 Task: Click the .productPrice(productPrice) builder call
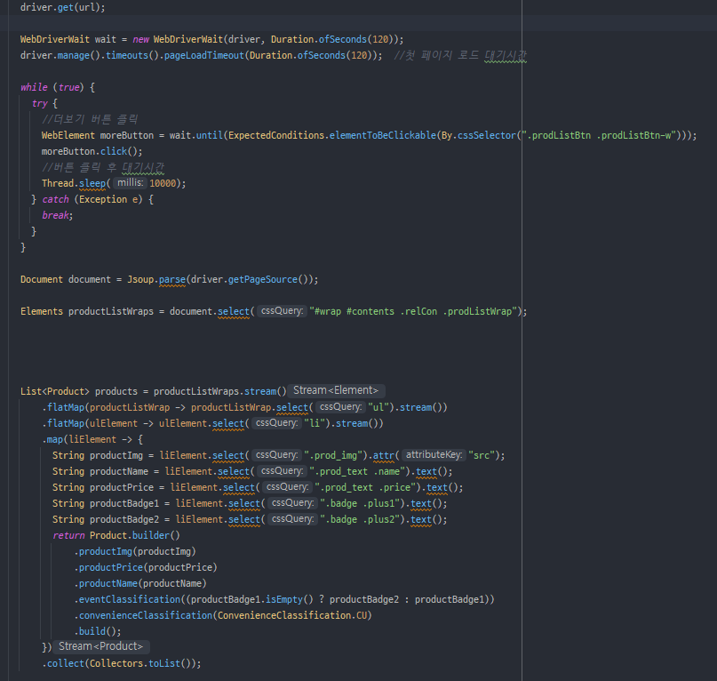coord(146,568)
